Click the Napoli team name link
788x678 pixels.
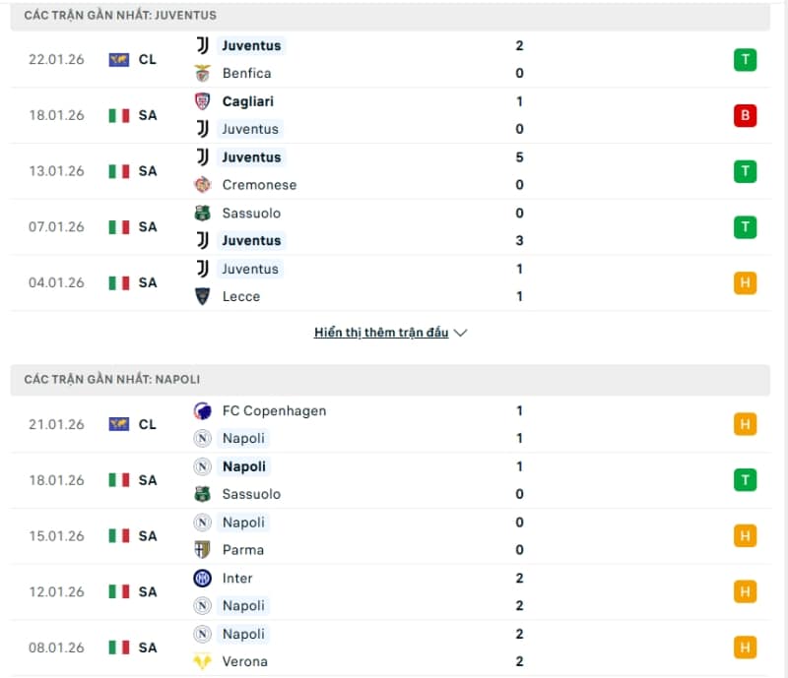243,438
